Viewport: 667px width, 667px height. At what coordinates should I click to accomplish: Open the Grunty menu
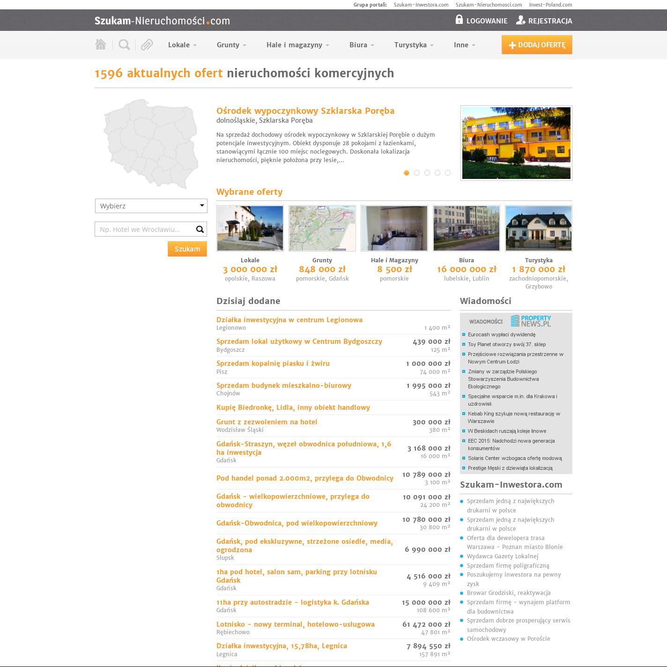pyautogui.click(x=231, y=45)
